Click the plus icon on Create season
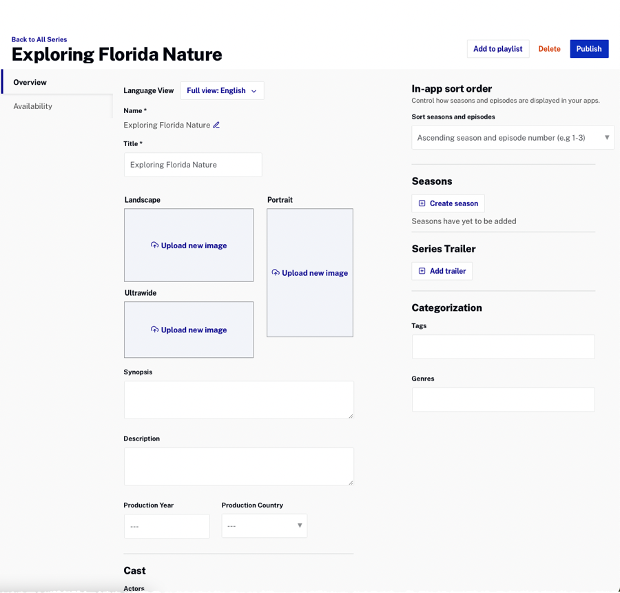This screenshot has height=593, width=620. coord(422,203)
